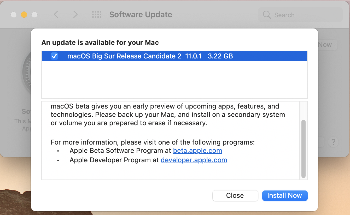This screenshot has width=350, height=215.
Task: Close the update details sheet
Action: pyautogui.click(x=235, y=196)
